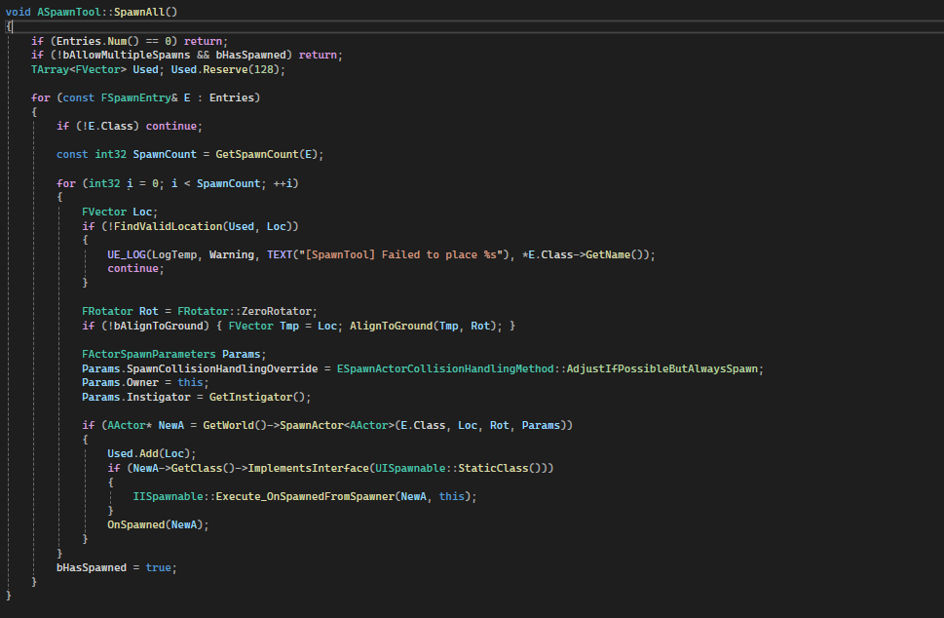The image size is (944, 618).
Task: Click UISpawnable in the StaticClass expression
Action: click(x=410, y=468)
